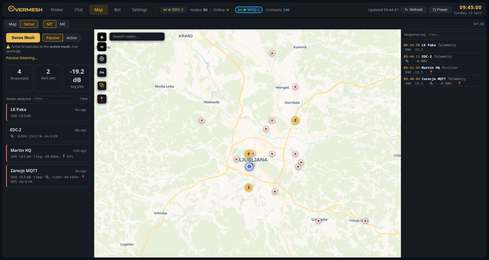Select the MC radio toggle
The image size is (489, 260).
tap(63, 24)
